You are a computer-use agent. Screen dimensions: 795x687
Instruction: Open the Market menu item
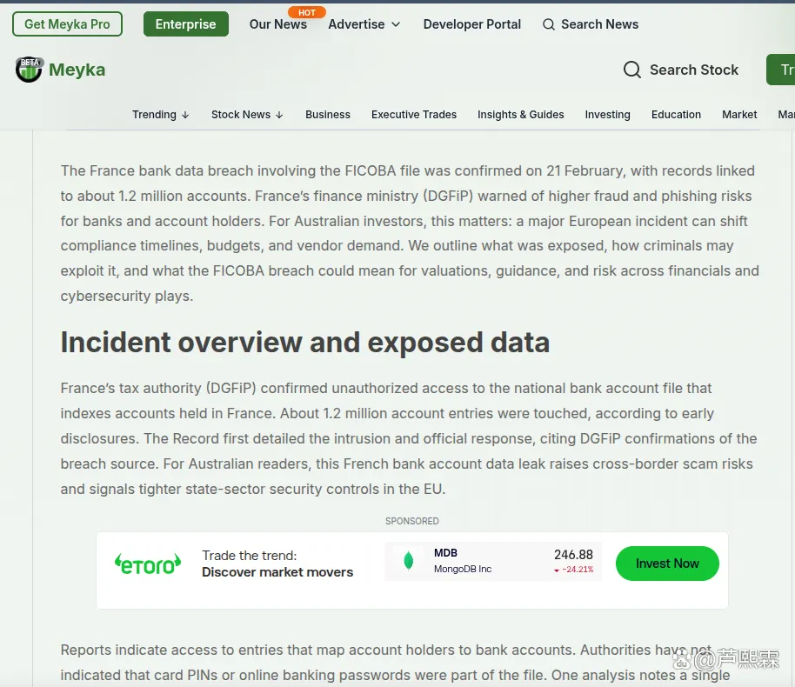click(x=739, y=115)
